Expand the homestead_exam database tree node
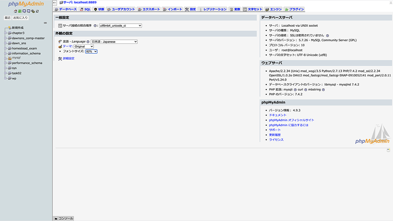Image resolution: width=393 pixels, height=221 pixels. pos(5,49)
